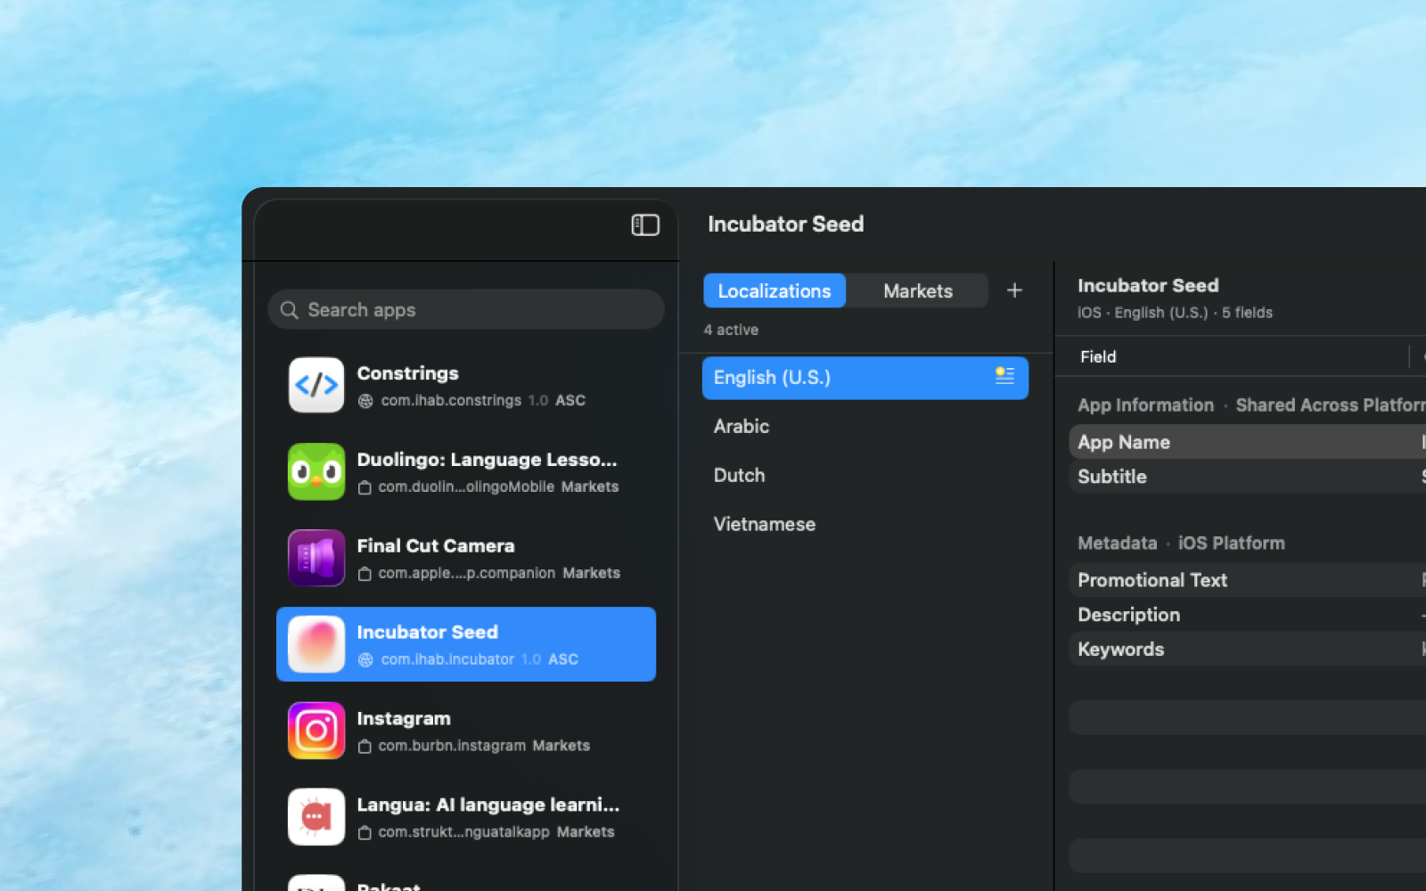The height and width of the screenshot is (891, 1426).
Task: Click the bag icon under Final Cut Camera
Action: [x=365, y=574]
